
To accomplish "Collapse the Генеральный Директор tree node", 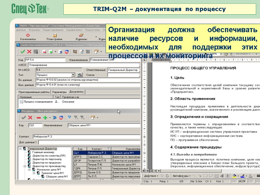I will click(x=20, y=148).
